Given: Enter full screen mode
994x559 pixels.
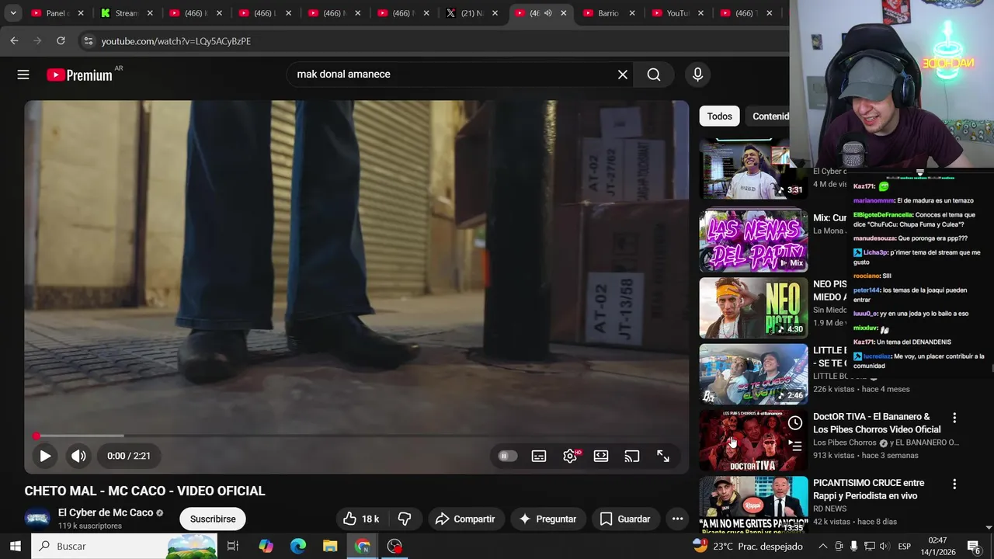Looking at the screenshot, I should pyautogui.click(x=663, y=456).
